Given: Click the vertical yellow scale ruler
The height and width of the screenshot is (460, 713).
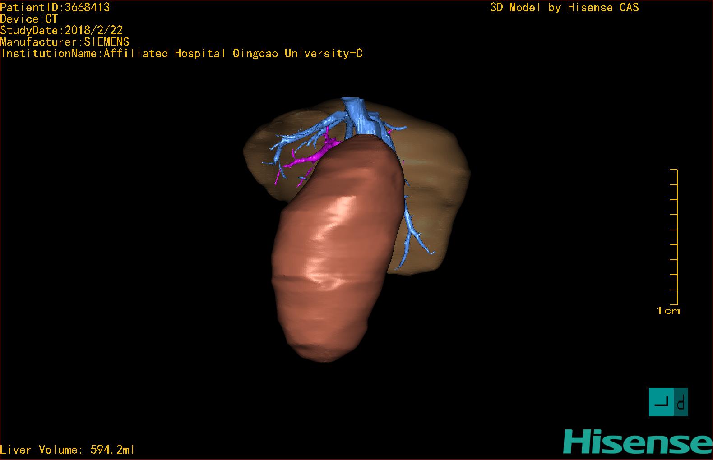Looking at the screenshot, I should tap(676, 237).
